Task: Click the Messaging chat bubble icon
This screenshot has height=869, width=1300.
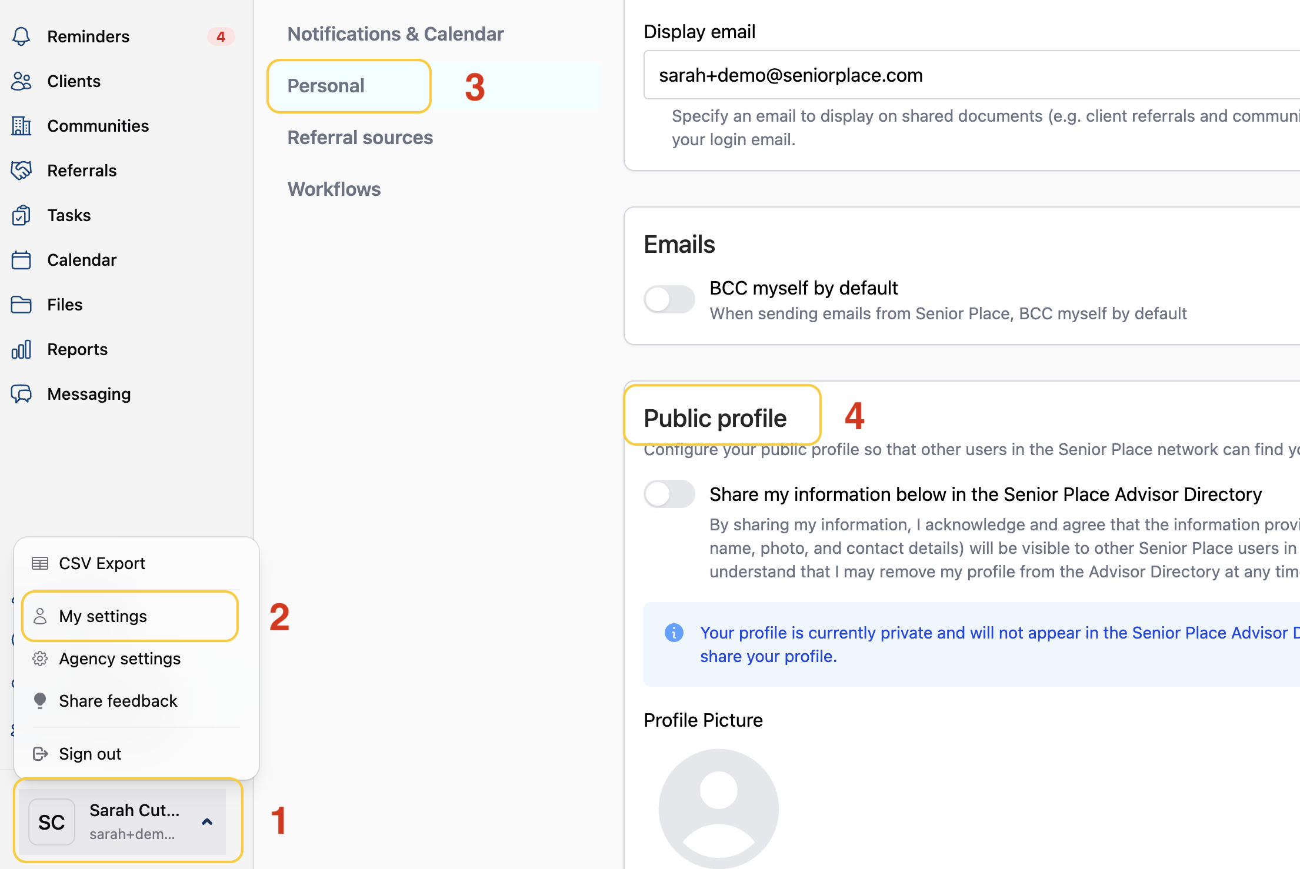Action: pyautogui.click(x=21, y=394)
